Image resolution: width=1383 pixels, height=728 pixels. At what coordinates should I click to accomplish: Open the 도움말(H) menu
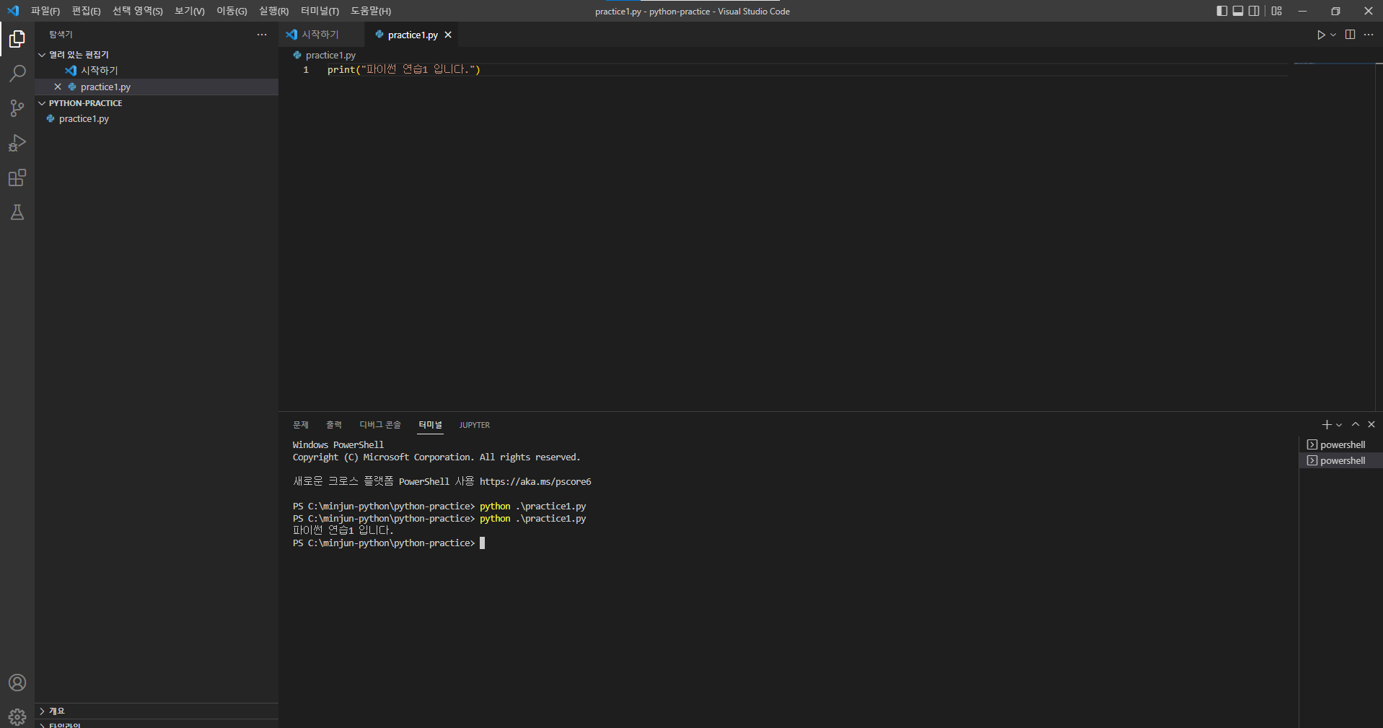click(371, 11)
